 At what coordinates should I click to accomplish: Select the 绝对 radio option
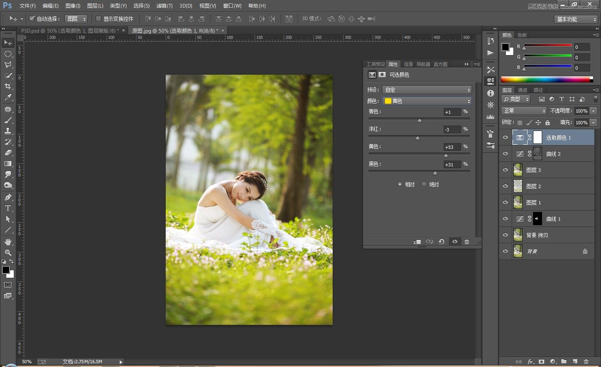tap(424, 184)
